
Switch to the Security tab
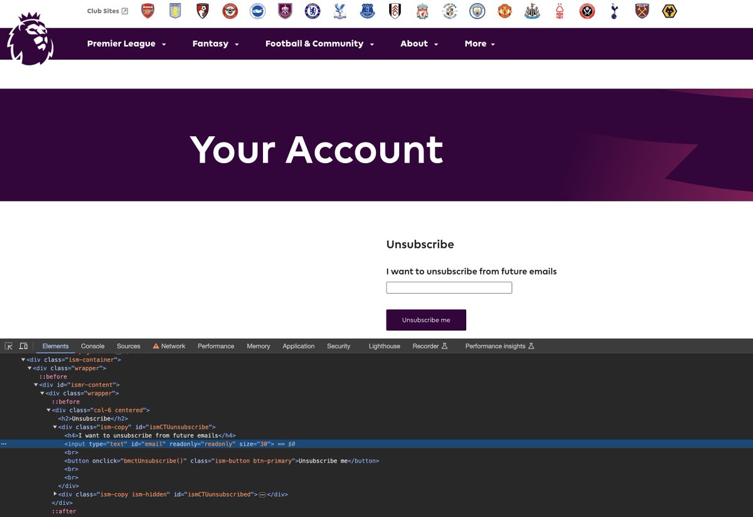[x=339, y=346]
